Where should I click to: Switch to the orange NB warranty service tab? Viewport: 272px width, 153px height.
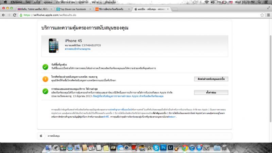(x=111, y=9)
